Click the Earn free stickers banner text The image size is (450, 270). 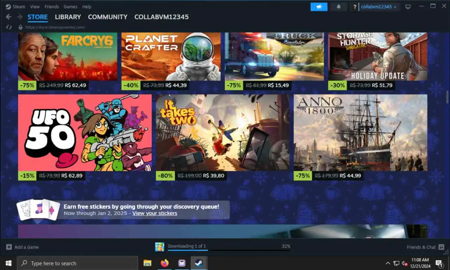point(141,207)
